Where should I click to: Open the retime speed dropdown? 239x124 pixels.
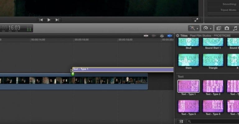[207, 28]
